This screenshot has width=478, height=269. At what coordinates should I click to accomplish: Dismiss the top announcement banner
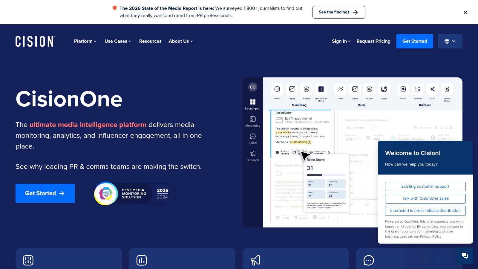(x=465, y=12)
